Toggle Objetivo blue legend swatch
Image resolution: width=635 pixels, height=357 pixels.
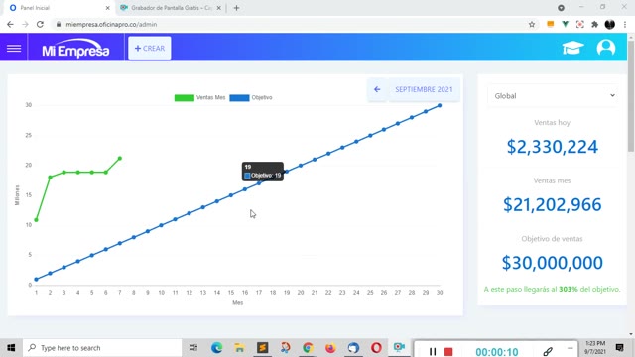(239, 97)
